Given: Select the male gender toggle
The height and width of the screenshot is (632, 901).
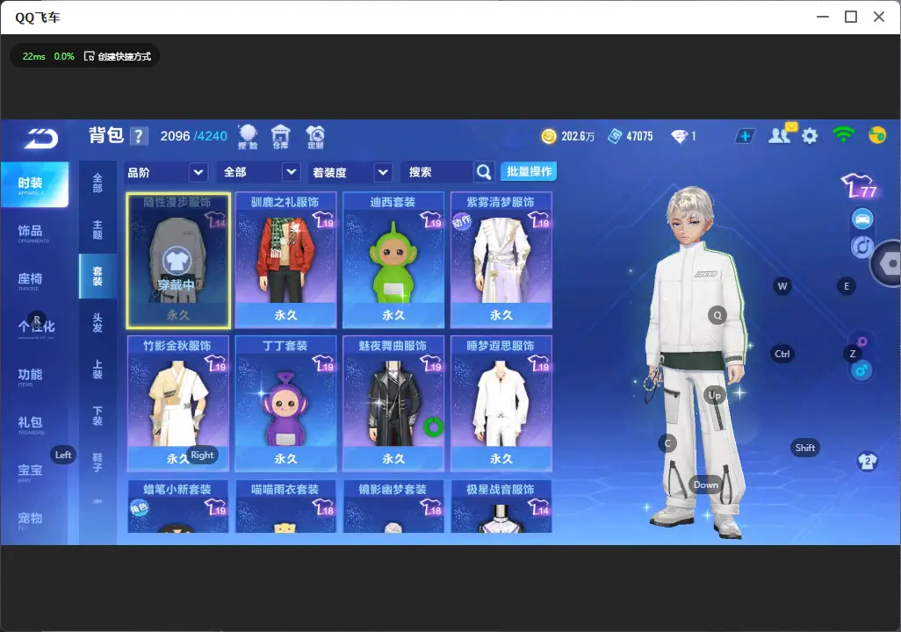Looking at the screenshot, I should 861,370.
